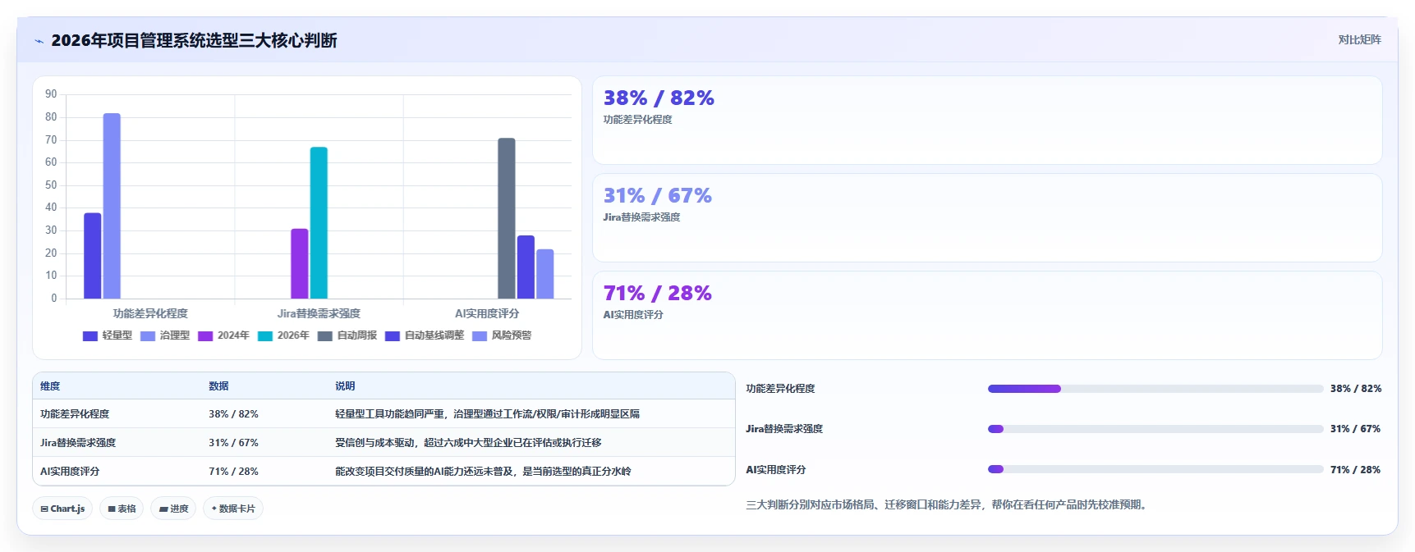The width and height of the screenshot is (1415, 552).
Task: Click the description starting 轻量型工具功能趋同严重
Action: click(487, 414)
